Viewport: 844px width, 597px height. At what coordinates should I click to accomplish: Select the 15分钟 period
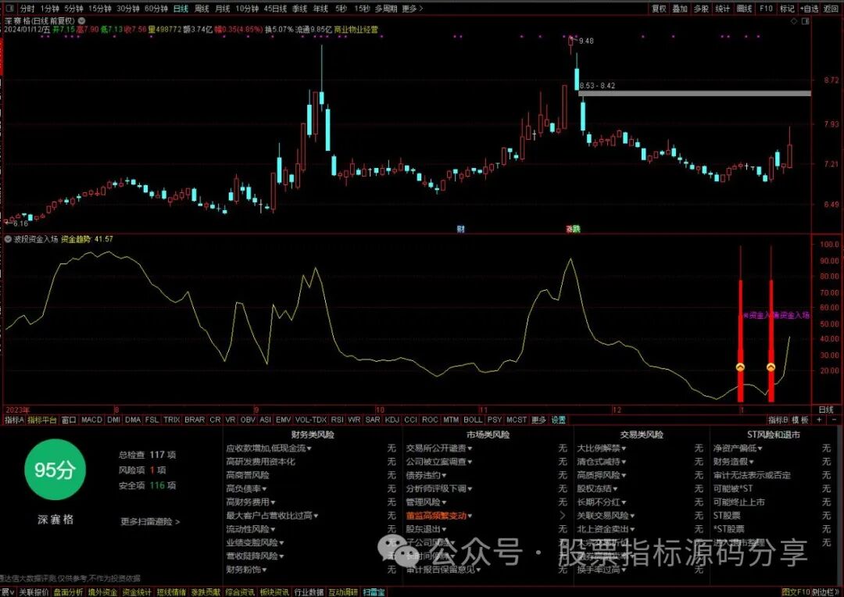point(99,9)
